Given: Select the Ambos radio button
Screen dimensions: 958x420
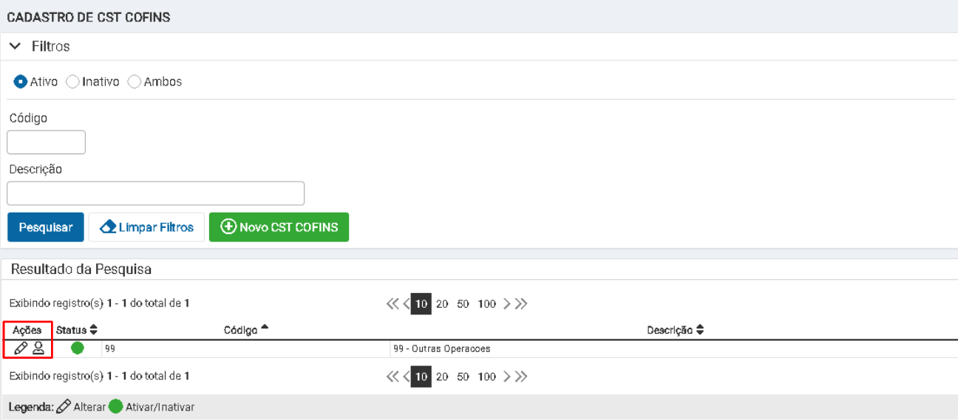Looking at the screenshot, I should click(135, 82).
